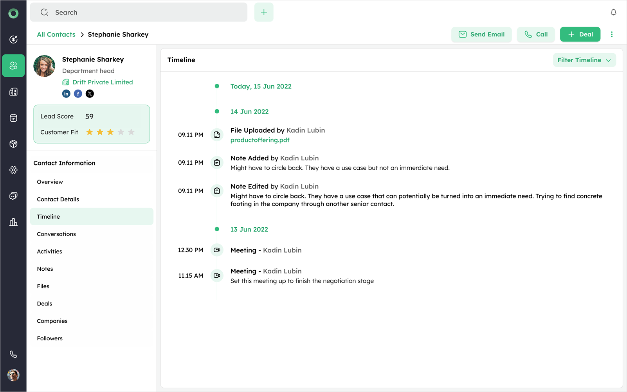Open the reports bar chart icon
627x392 pixels.
(13, 222)
